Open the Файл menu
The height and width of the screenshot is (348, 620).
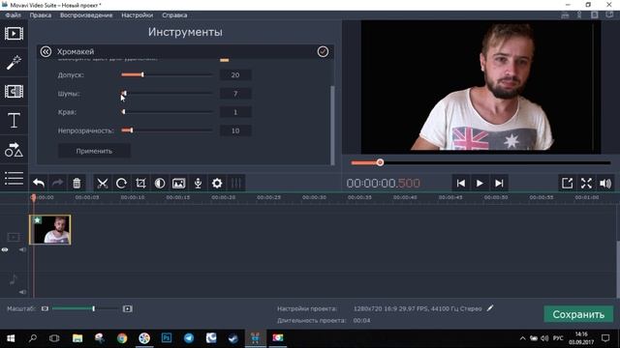[13, 15]
